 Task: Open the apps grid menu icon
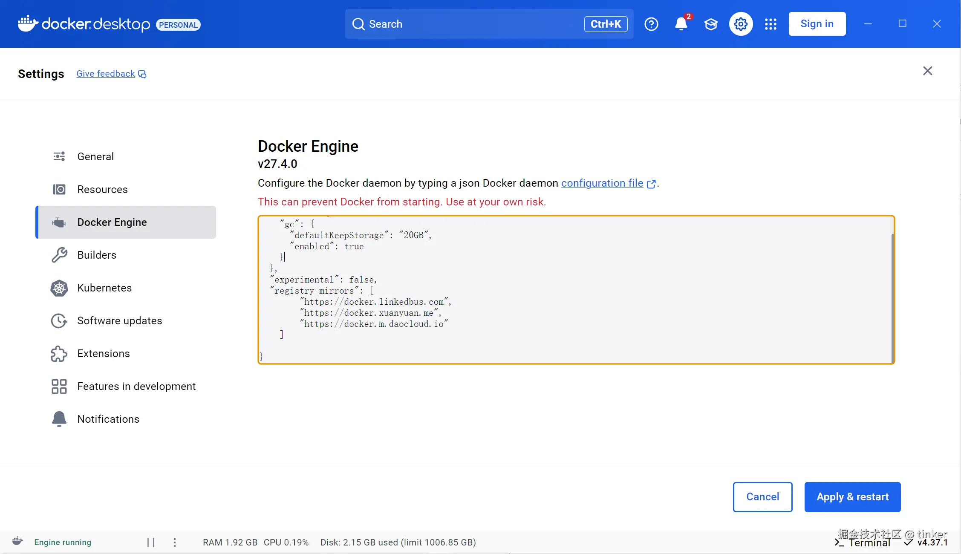771,24
